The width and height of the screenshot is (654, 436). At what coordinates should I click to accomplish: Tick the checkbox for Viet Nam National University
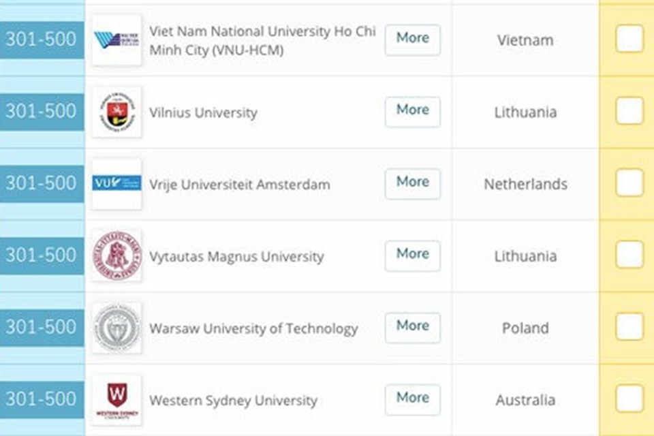point(629,38)
